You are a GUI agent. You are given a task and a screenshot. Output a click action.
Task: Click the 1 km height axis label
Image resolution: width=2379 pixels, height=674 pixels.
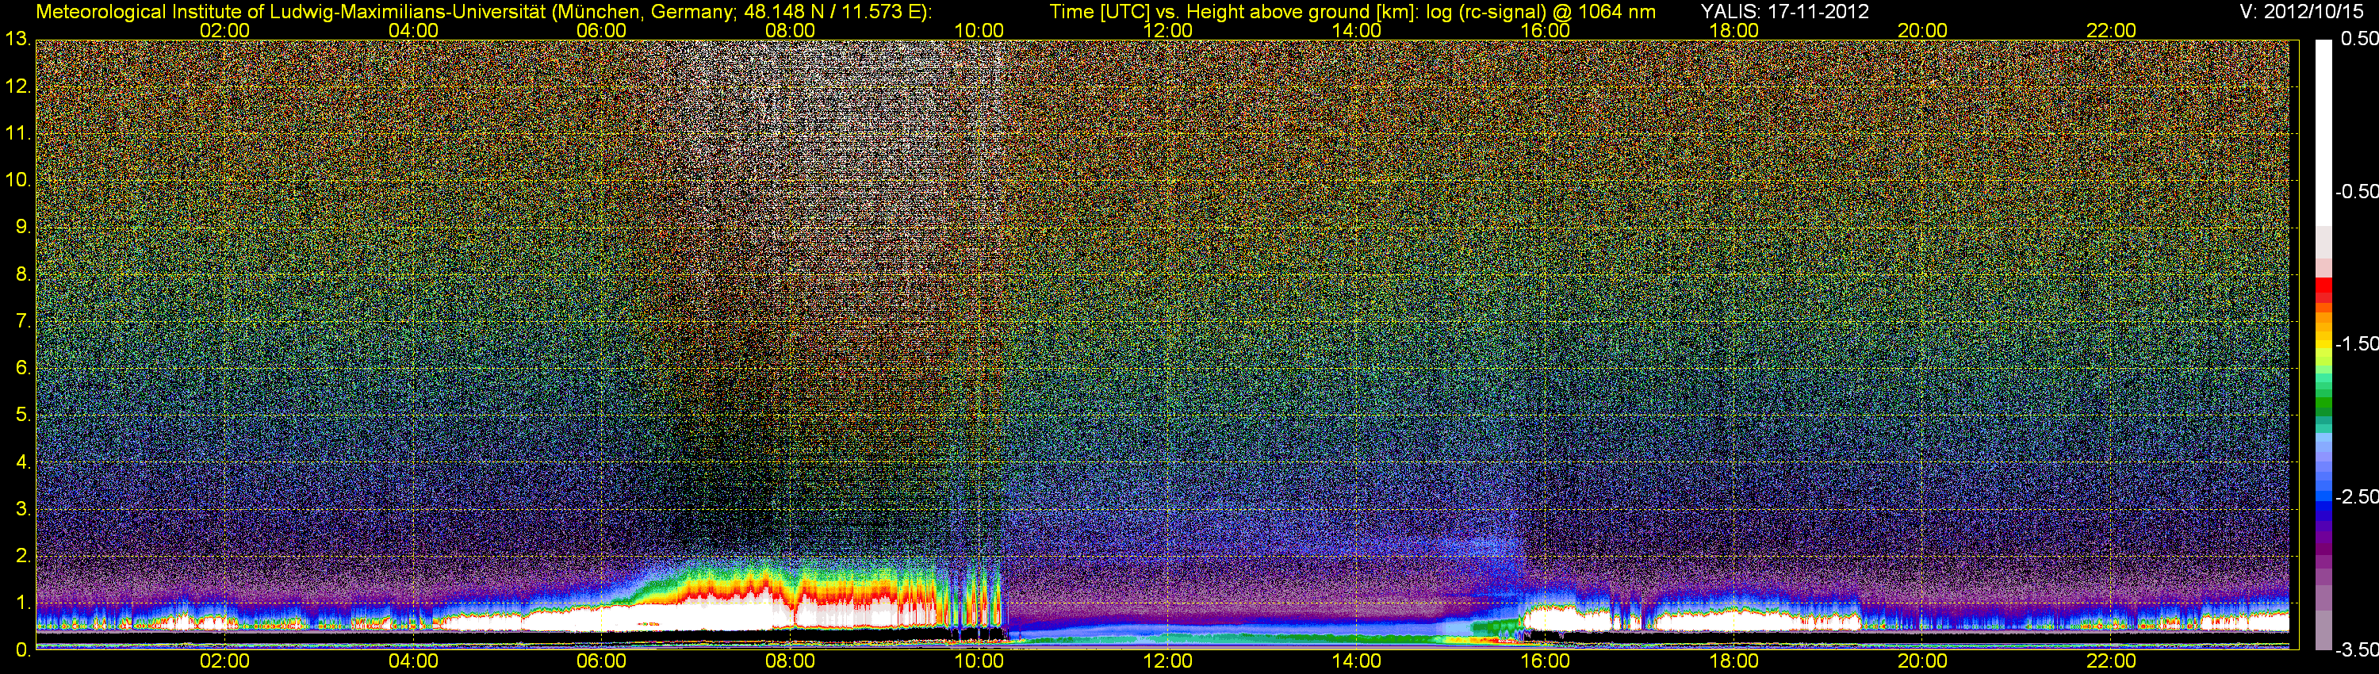(23, 603)
